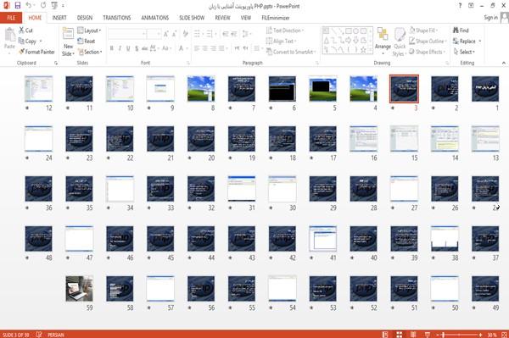Click Decrease Font Size icon
Screen dimensions: 509x338
pyautogui.click(x=175, y=34)
